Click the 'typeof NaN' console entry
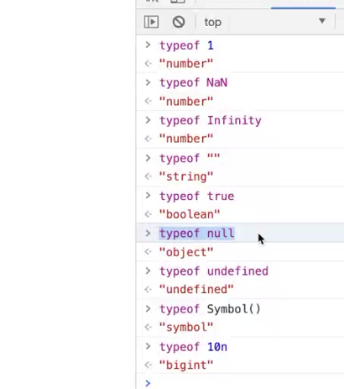This screenshot has height=389, width=344. pos(193,83)
